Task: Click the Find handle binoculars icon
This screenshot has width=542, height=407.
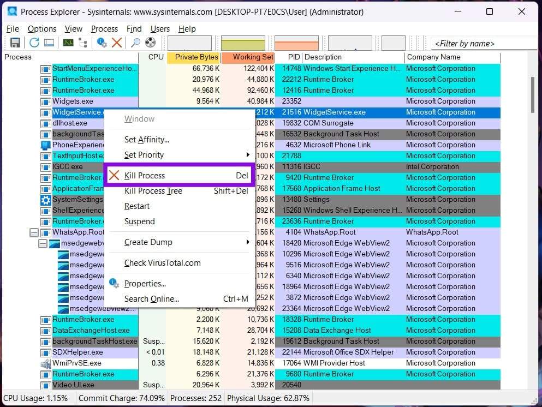Action: (135, 43)
